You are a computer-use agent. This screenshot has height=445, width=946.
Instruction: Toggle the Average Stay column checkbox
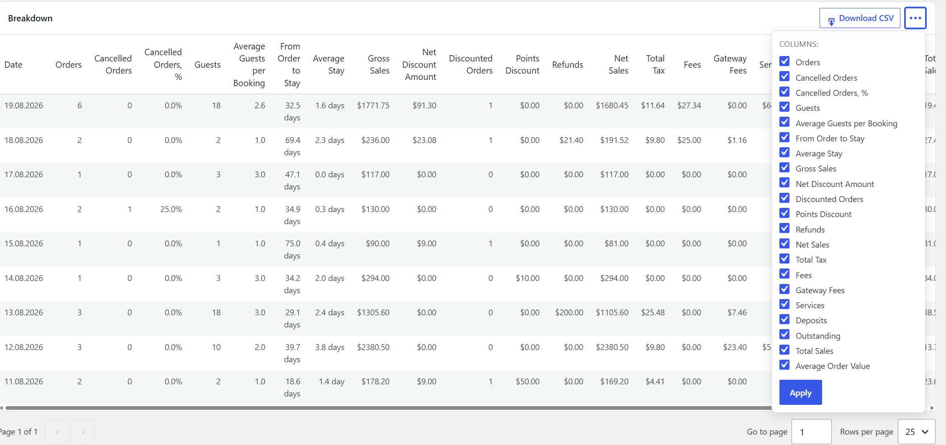click(x=784, y=153)
